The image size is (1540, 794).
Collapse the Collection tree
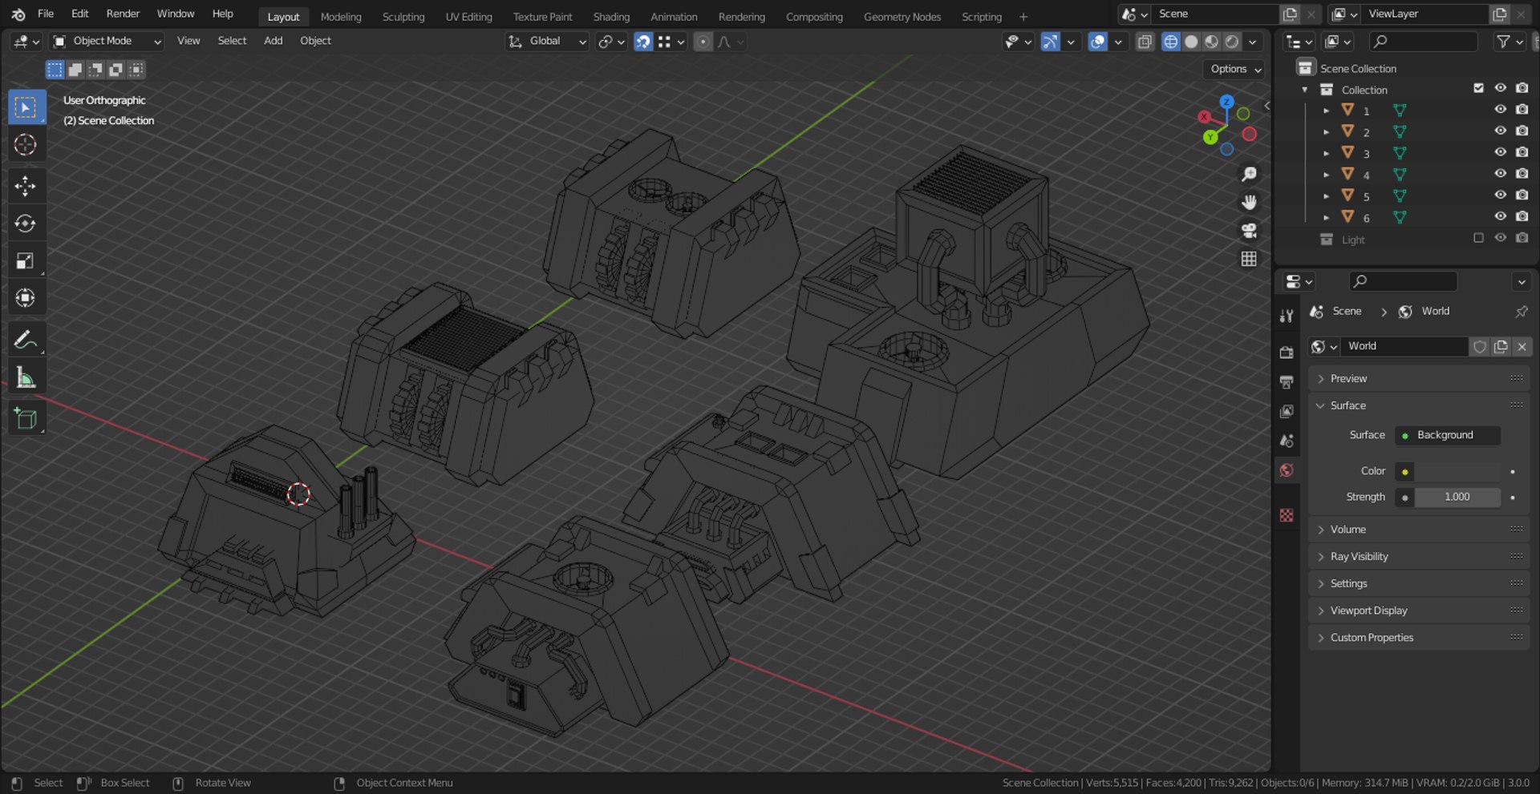(x=1305, y=90)
